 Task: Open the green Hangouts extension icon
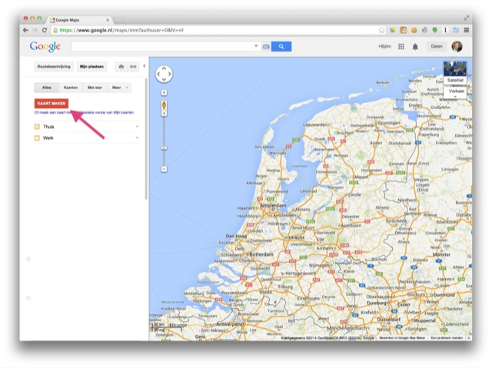pos(435,30)
